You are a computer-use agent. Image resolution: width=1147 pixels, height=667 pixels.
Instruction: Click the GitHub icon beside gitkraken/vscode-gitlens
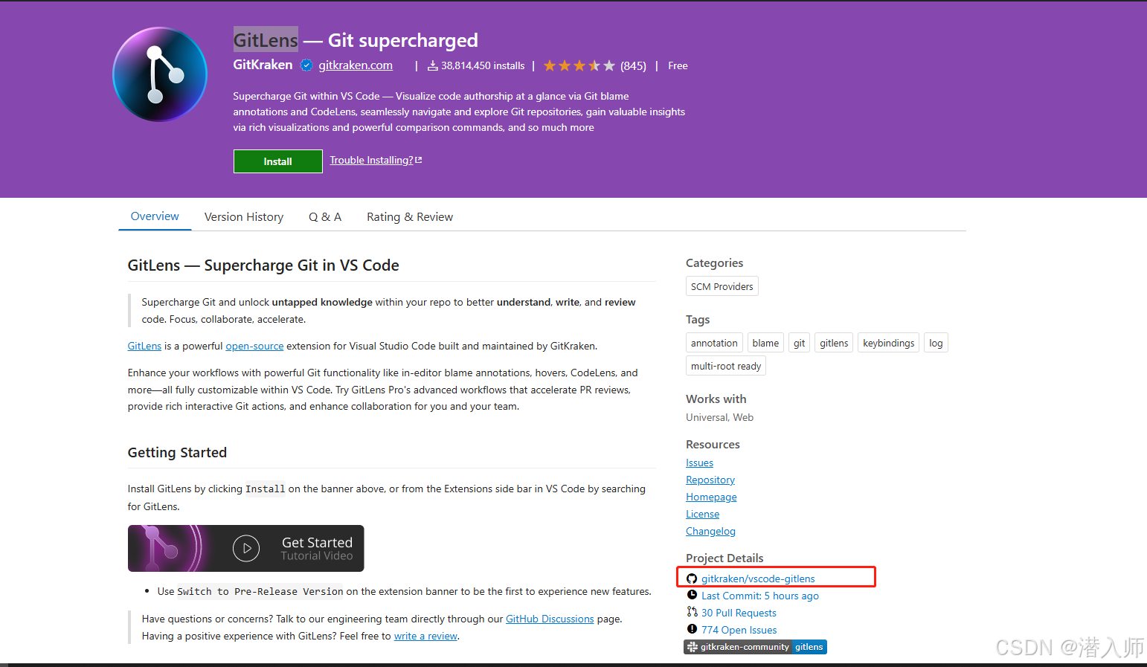pos(692,579)
